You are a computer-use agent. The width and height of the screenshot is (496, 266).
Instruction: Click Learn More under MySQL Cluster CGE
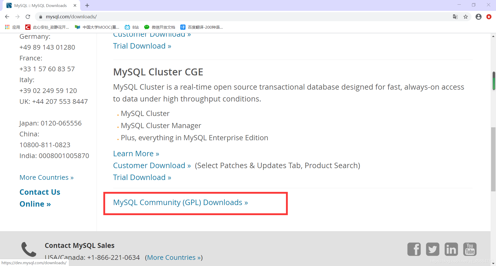(x=136, y=154)
